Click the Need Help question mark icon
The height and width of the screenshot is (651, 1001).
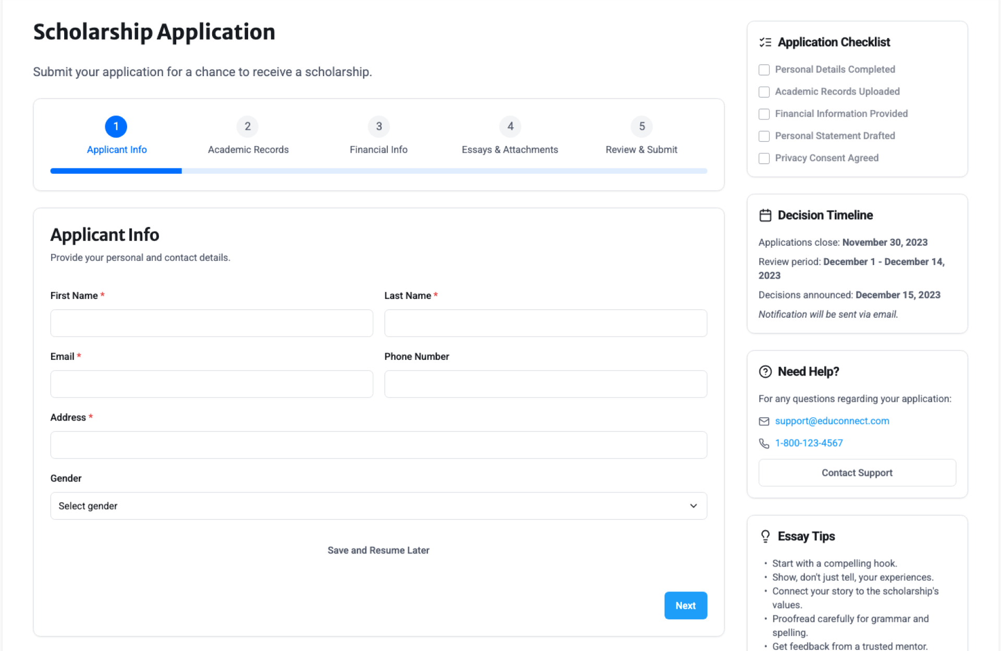[x=765, y=371]
